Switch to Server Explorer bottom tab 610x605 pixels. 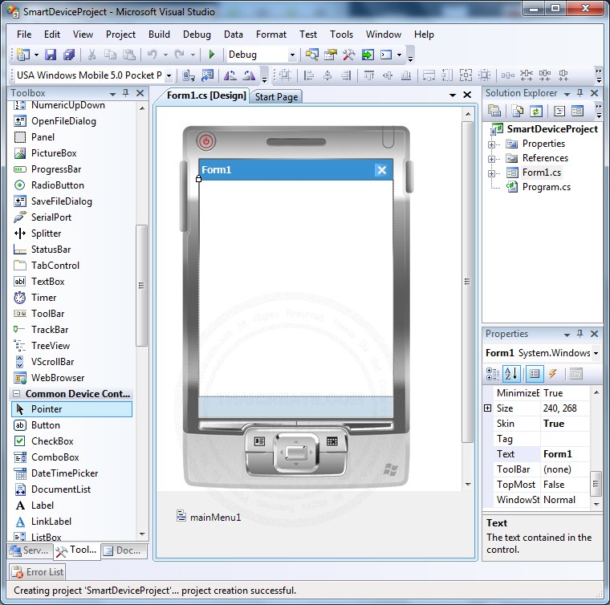(29, 550)
